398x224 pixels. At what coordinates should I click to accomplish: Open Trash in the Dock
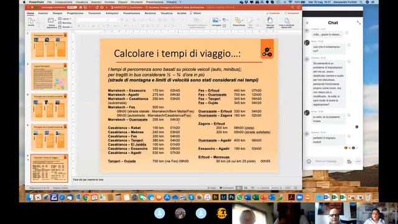(x=368, y=197)
